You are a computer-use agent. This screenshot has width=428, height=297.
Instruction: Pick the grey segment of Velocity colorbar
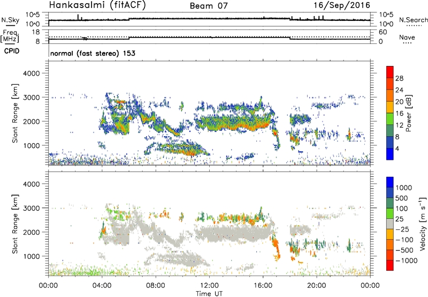pos(390,224)
